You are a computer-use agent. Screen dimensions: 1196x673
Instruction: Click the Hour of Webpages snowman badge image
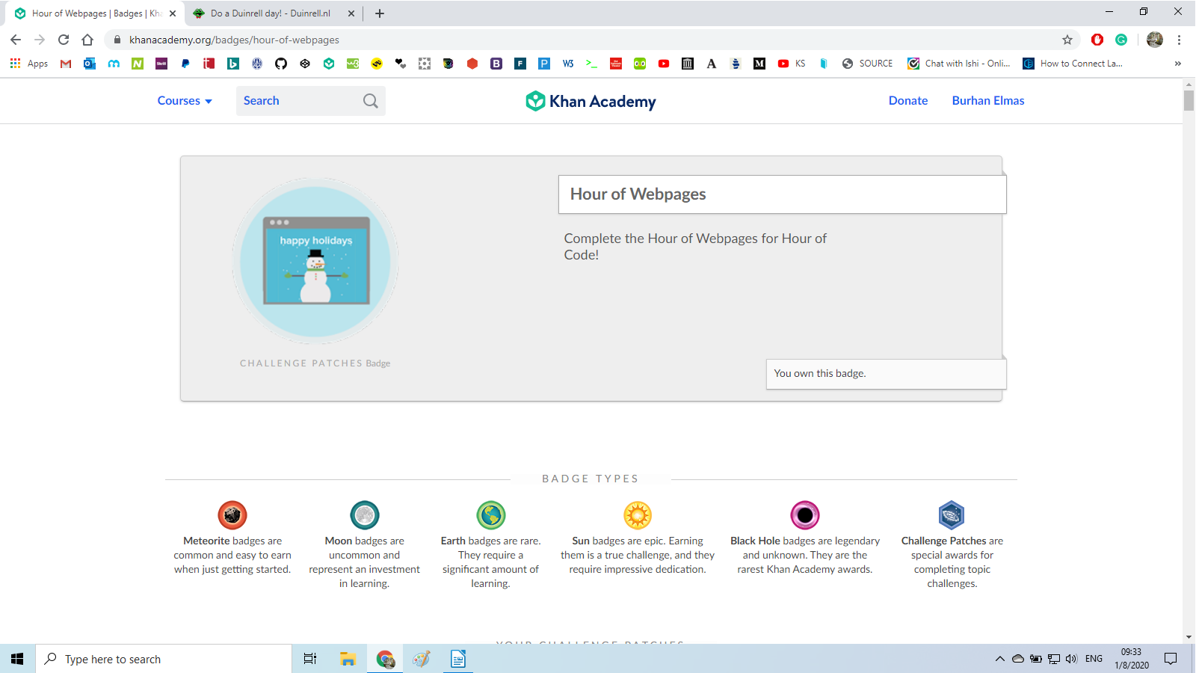315,261
